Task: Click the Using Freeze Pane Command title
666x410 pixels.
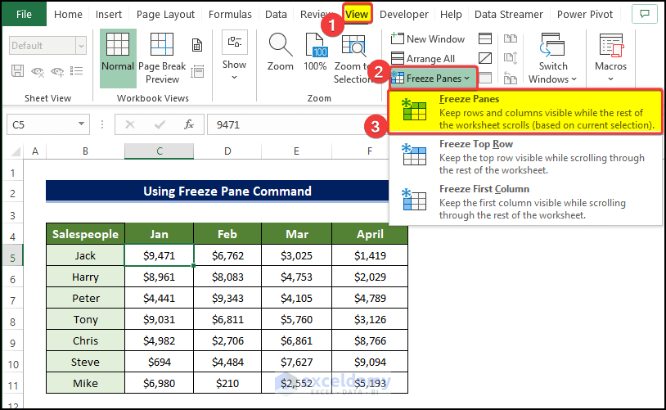Action: pos(227,191)
